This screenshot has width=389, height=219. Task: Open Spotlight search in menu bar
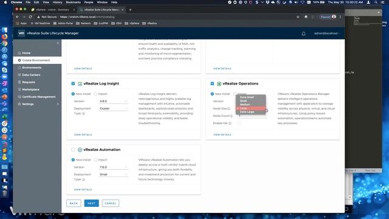(x=376, y=2)
